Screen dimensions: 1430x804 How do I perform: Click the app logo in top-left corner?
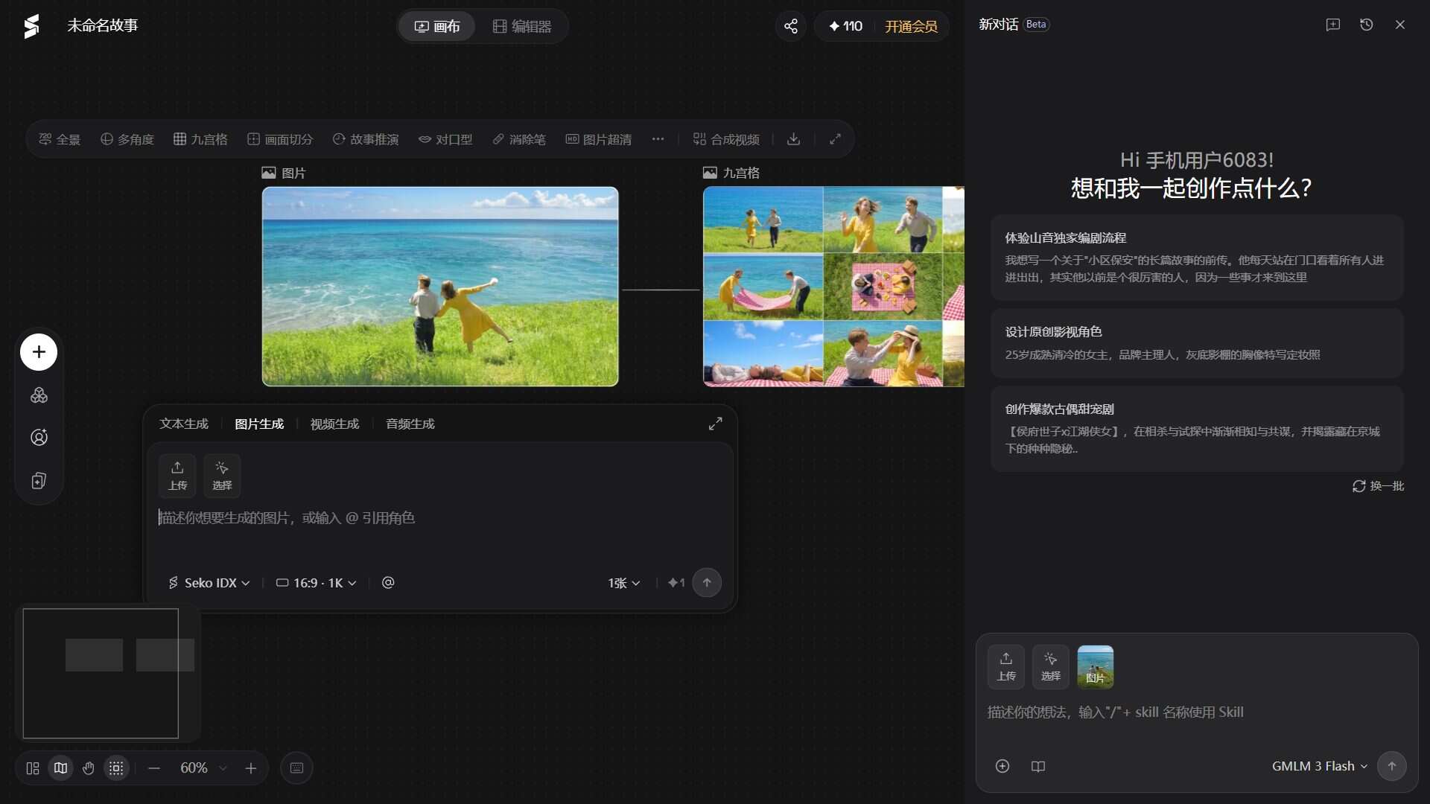pyautogui.click(x=31, y=26)
